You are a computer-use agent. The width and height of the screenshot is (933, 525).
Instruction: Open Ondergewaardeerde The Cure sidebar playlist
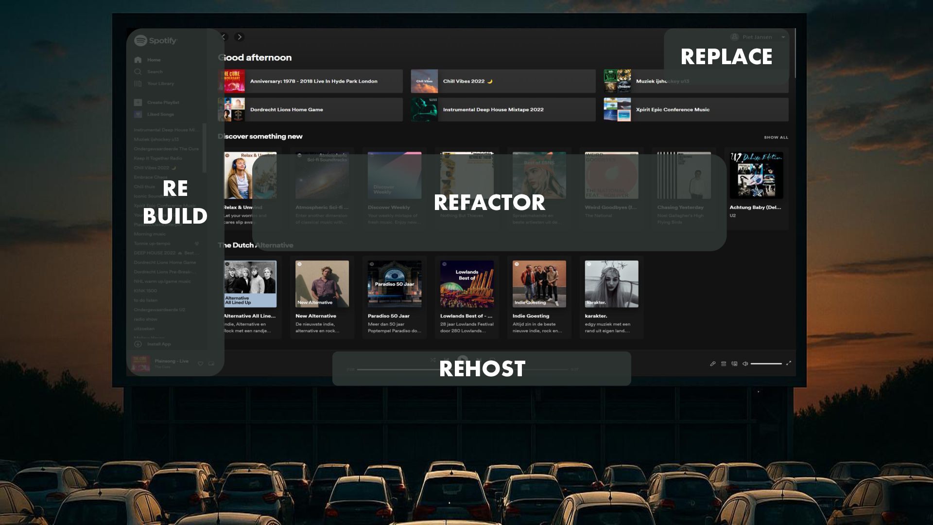click(166, 149)
